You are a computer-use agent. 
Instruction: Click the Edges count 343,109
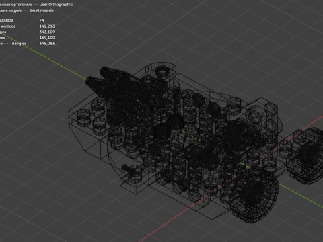[47, 32]
